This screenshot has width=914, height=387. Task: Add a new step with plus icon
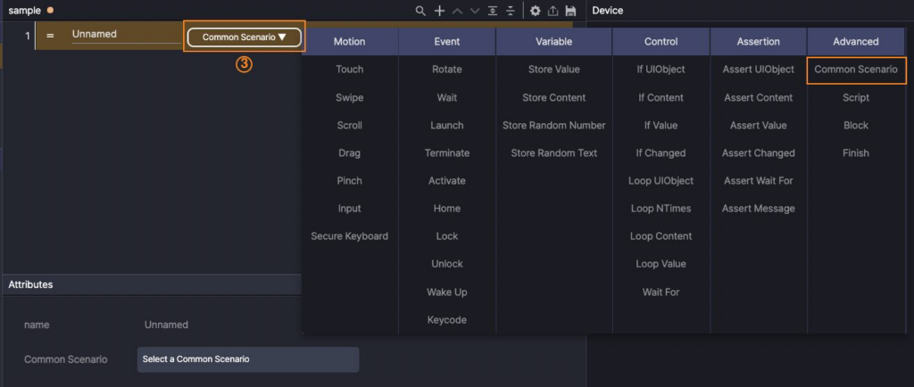coord(439,11)
